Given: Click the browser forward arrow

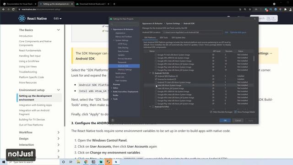Looking at the screenshot, I should point(8,9).
